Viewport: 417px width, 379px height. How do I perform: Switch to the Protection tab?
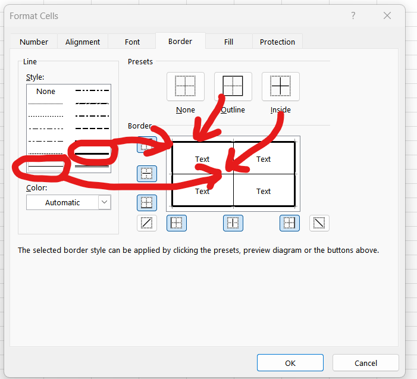pos(277,42)
